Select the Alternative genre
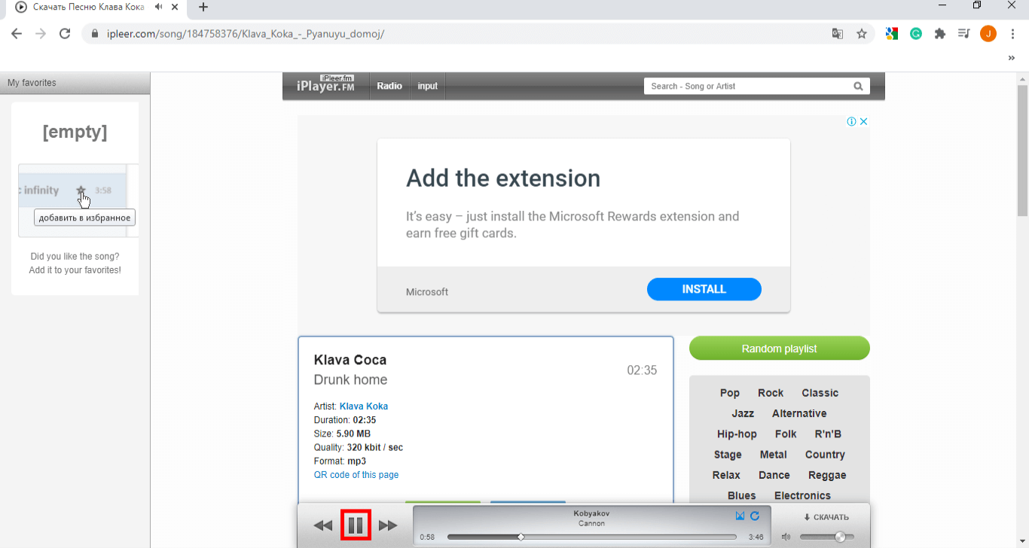 click(x=799, y=413)
